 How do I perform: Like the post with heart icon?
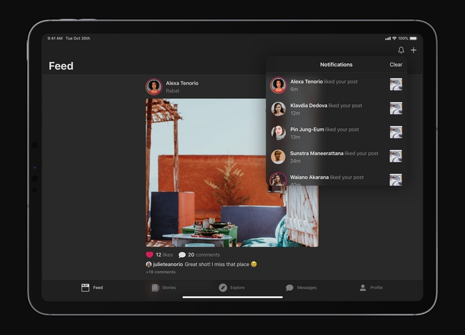(150, 255)
